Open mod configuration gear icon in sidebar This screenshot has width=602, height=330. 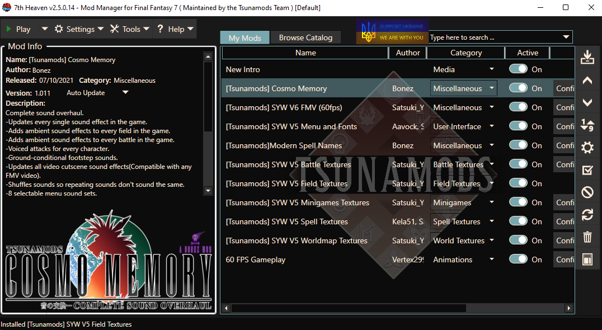[587, 147]
